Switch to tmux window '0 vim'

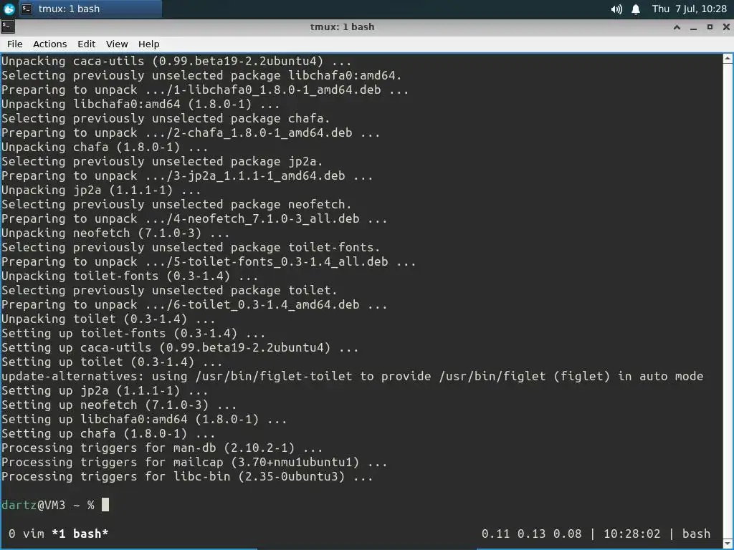click(x=27, y=534)
